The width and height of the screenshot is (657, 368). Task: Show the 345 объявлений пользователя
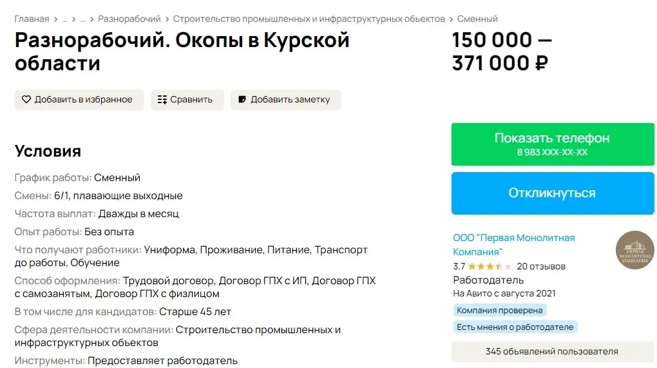551,351
